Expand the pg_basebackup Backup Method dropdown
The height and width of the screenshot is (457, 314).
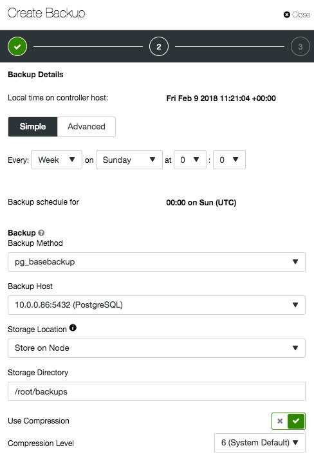156,262
